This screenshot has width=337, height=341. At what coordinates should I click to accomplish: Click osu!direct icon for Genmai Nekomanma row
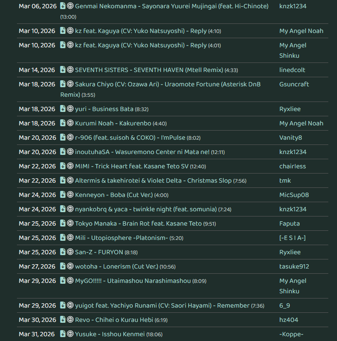point(70,6)
